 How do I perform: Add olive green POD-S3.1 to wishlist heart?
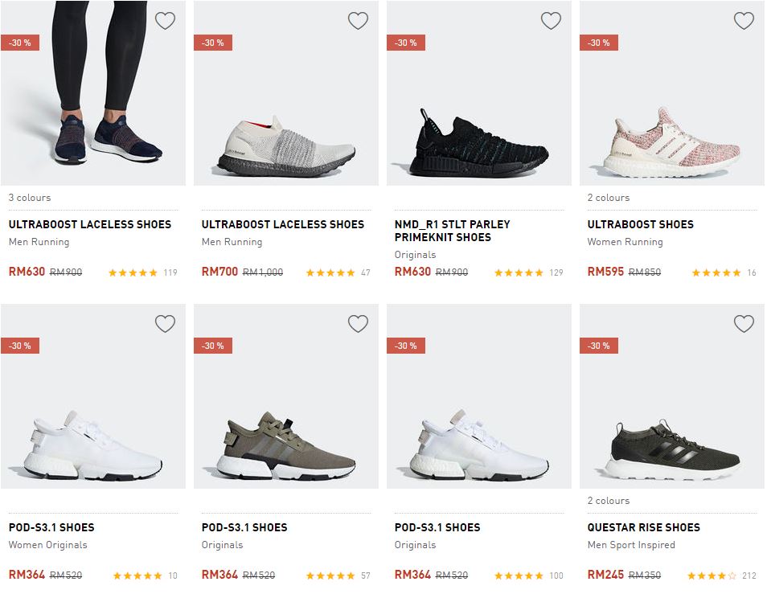(x=358, y=324)
